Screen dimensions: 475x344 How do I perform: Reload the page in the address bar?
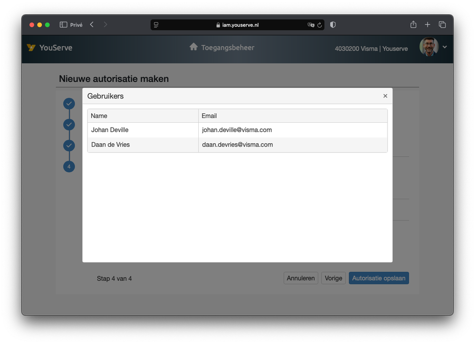click(x=320, y=25)
